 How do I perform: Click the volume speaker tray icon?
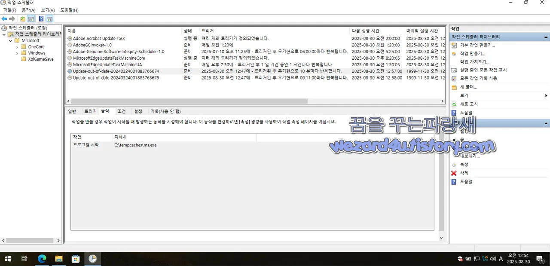point(493,259)
